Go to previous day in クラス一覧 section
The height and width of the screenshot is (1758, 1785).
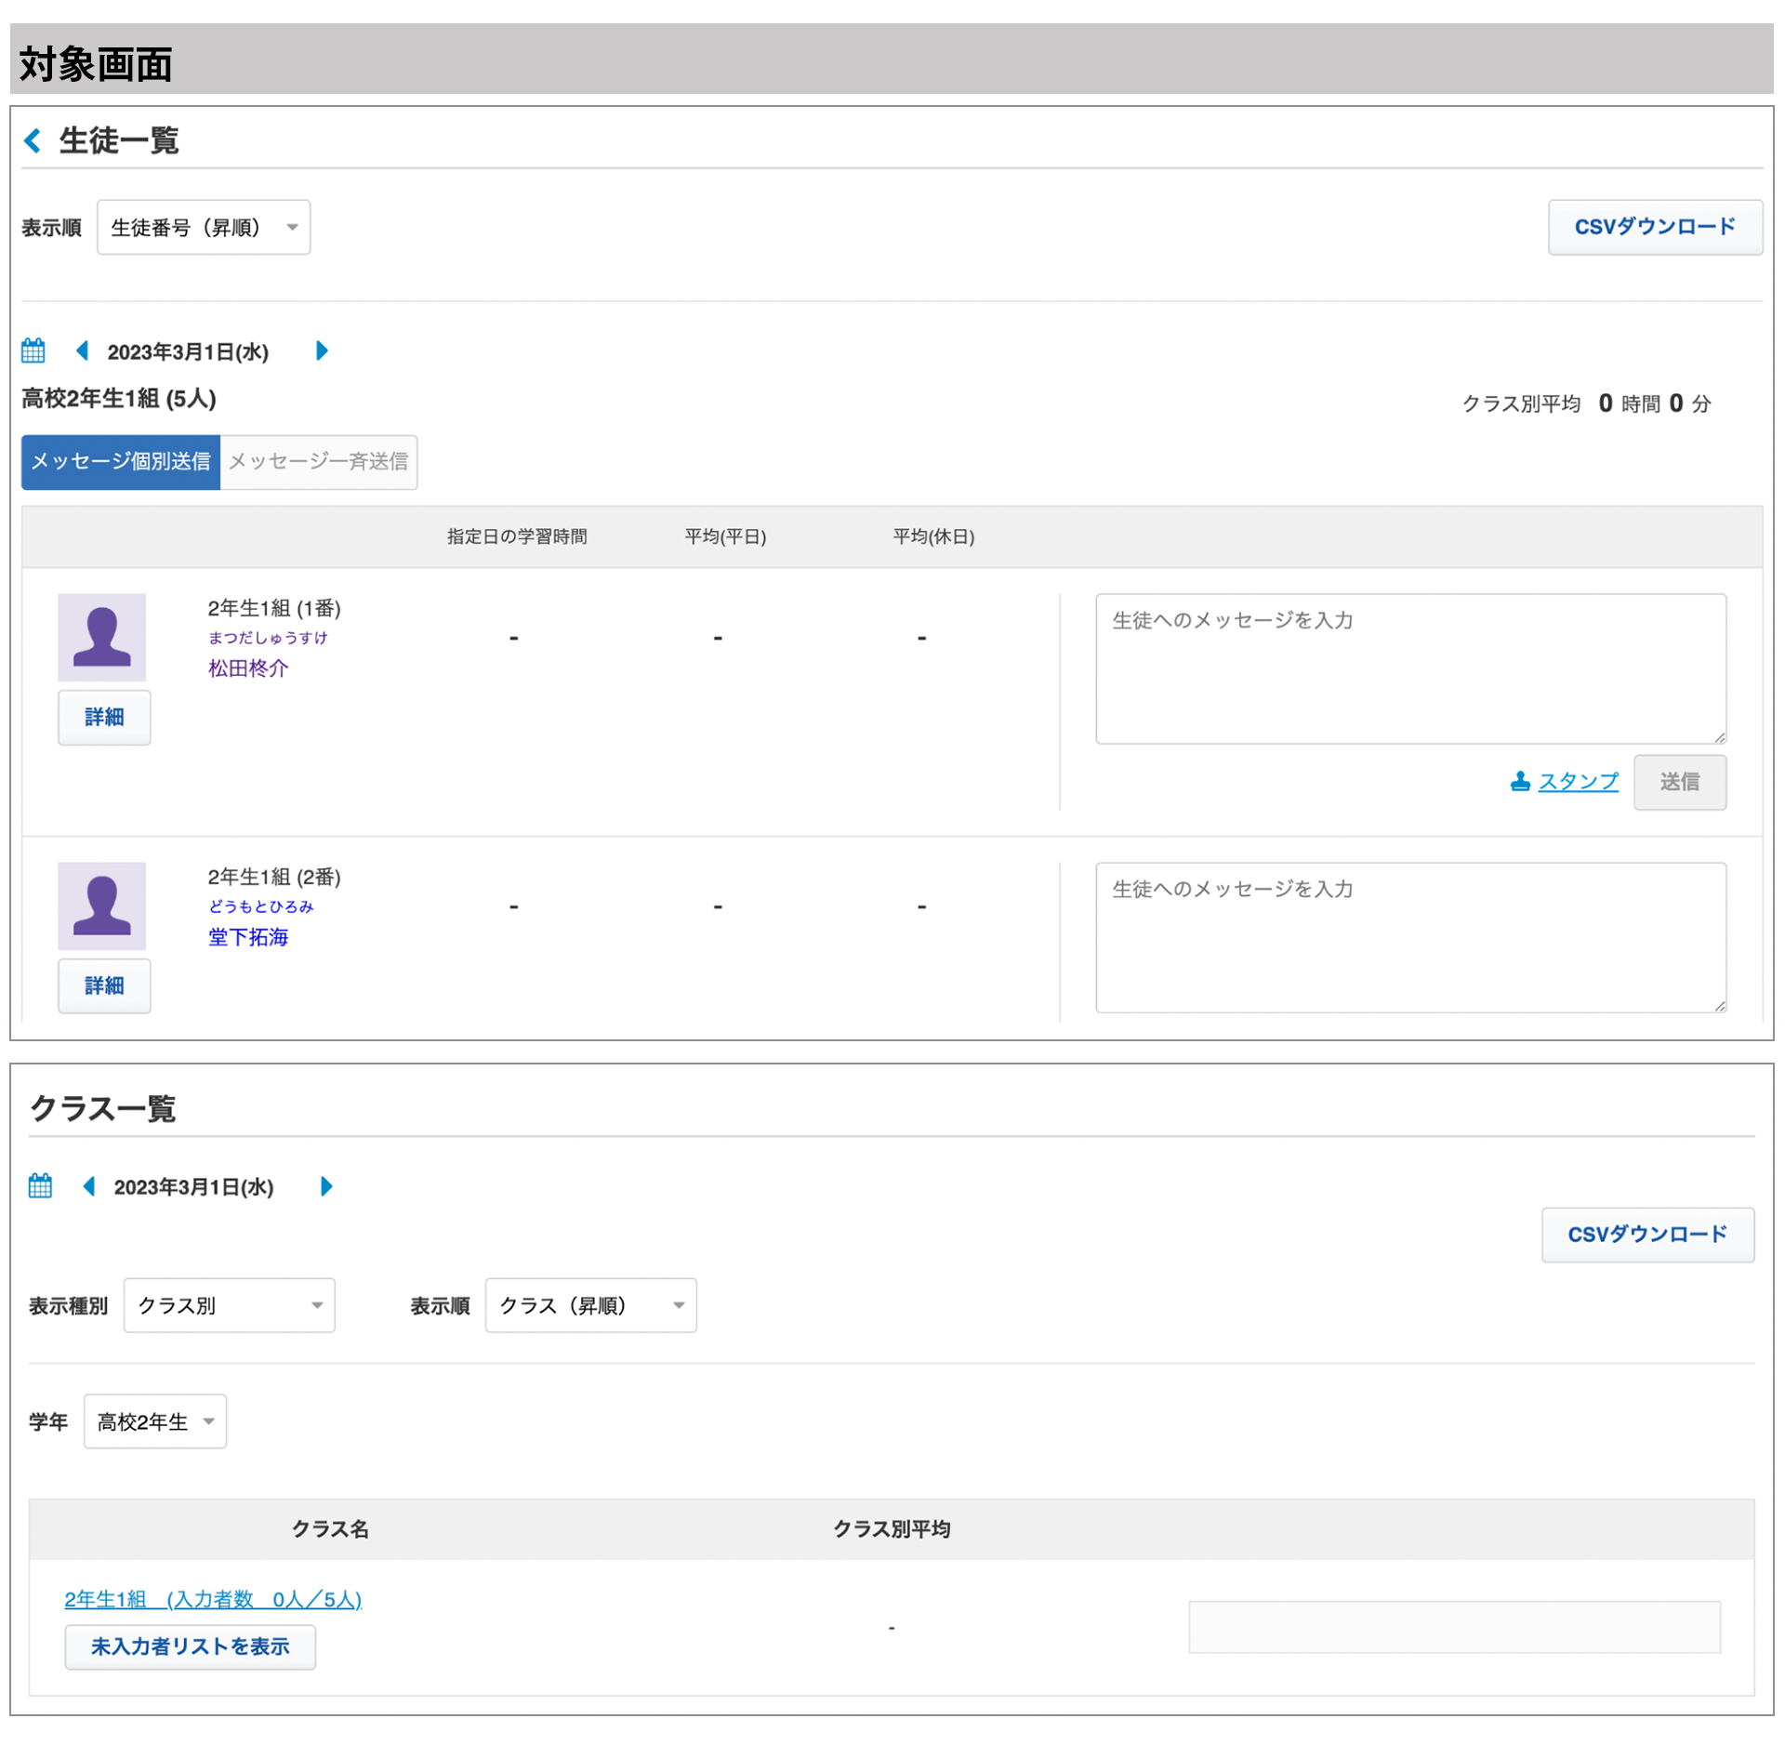[x=89, y=1186]
